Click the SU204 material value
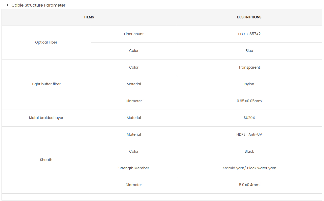The height and width of the screenshot is (201, 324). coord(249,118)
